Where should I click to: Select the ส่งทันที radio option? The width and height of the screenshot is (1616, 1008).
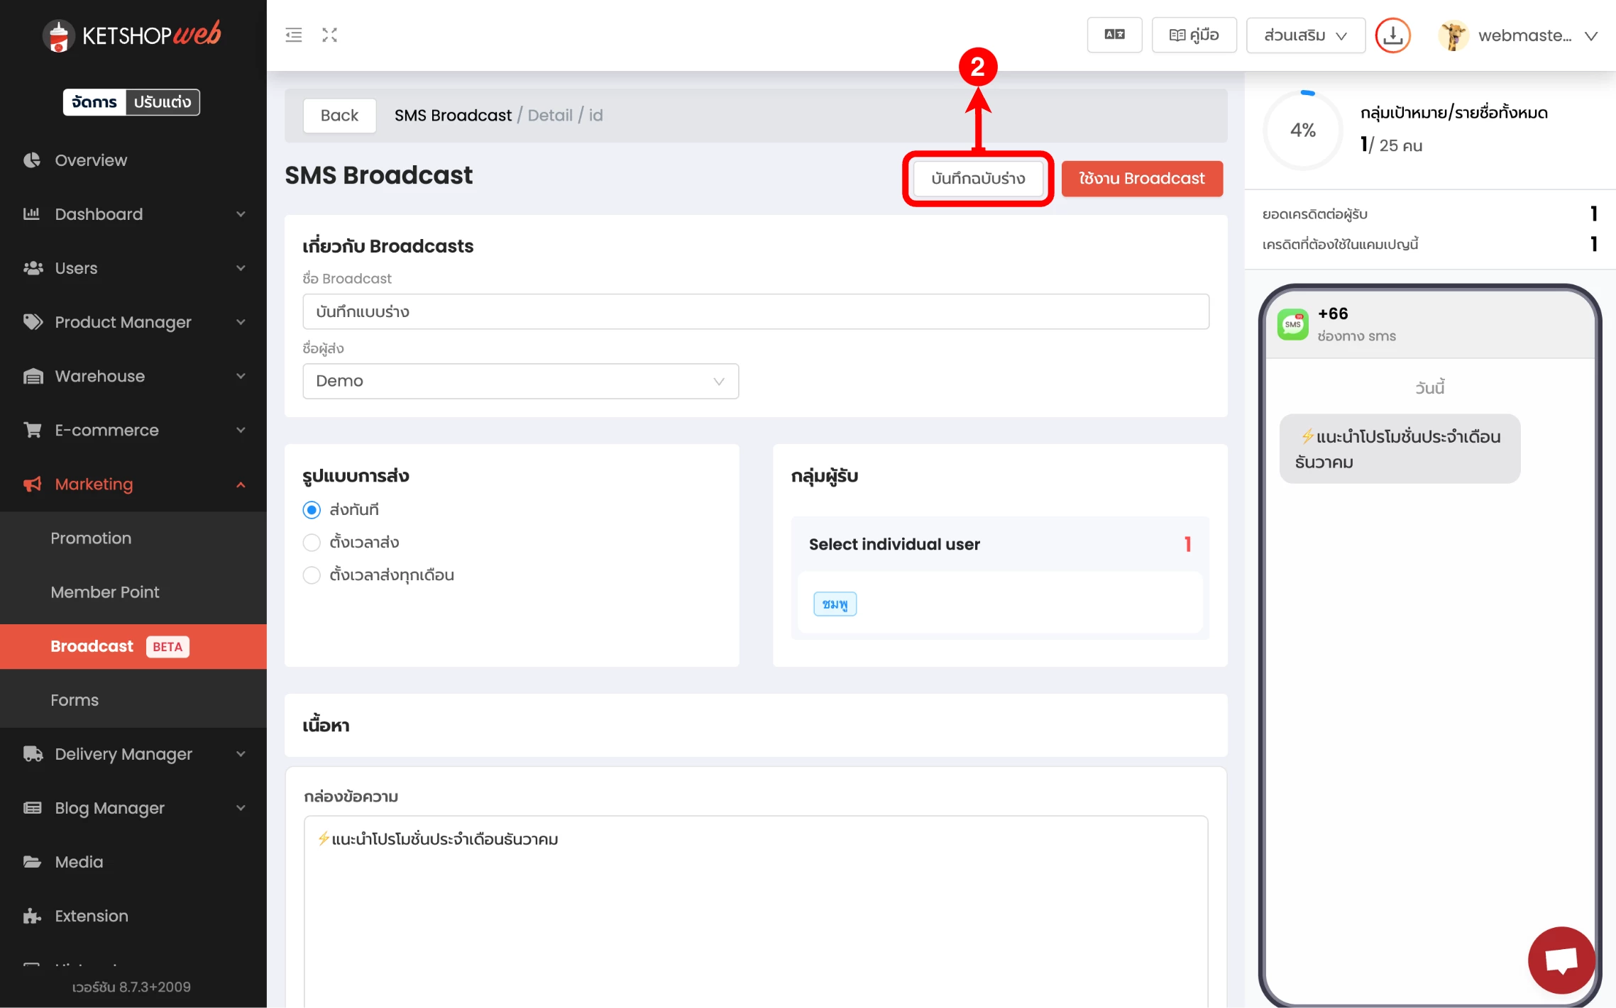[x=312, y=510]
